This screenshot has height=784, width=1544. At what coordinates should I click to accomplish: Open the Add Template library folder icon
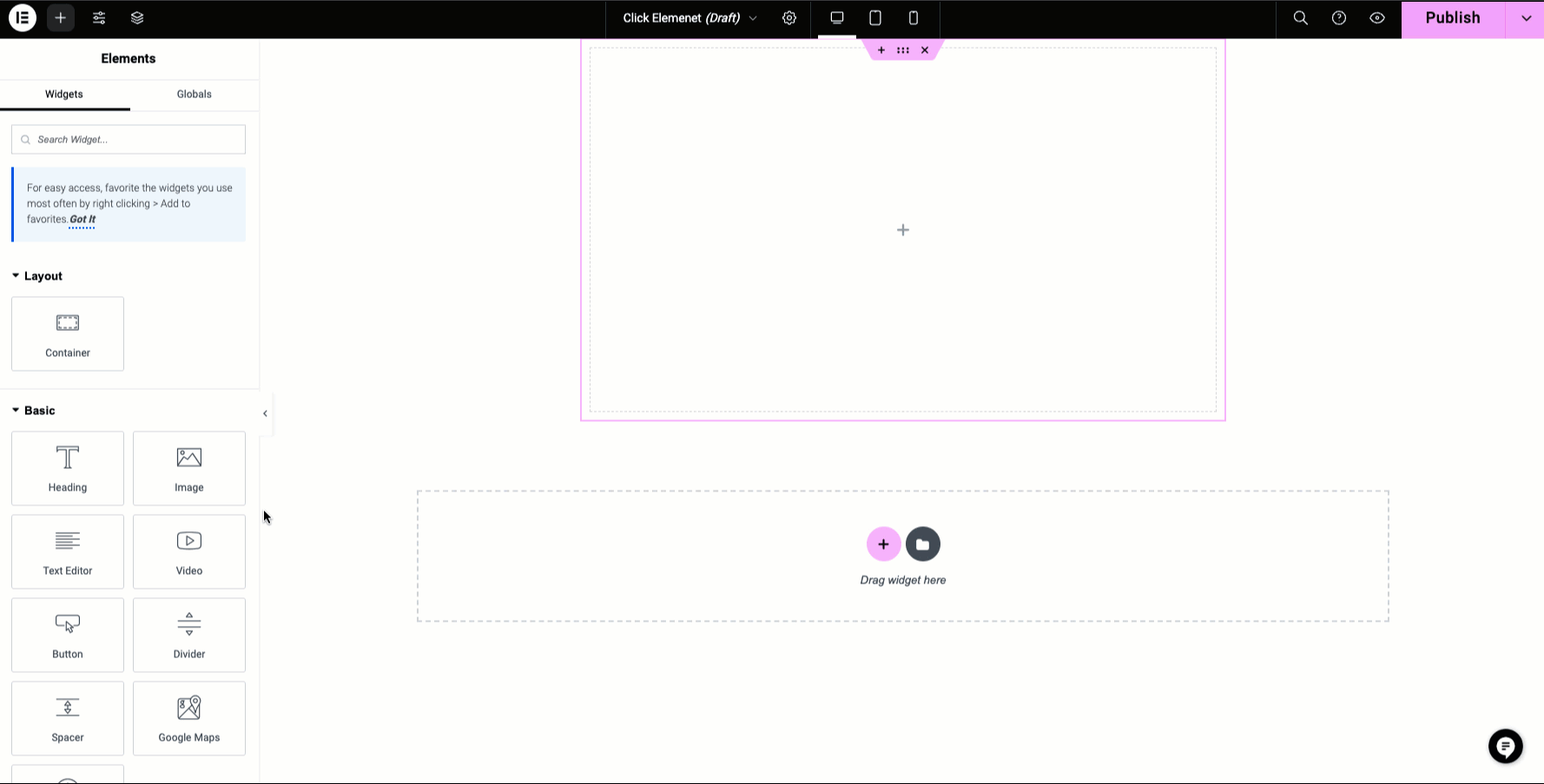[922, 544]
